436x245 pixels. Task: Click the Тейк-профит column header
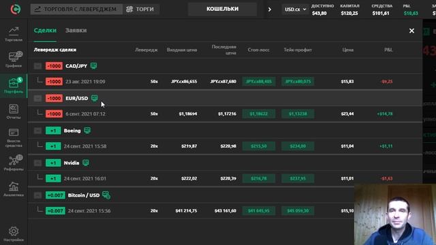tap(298, 50)
